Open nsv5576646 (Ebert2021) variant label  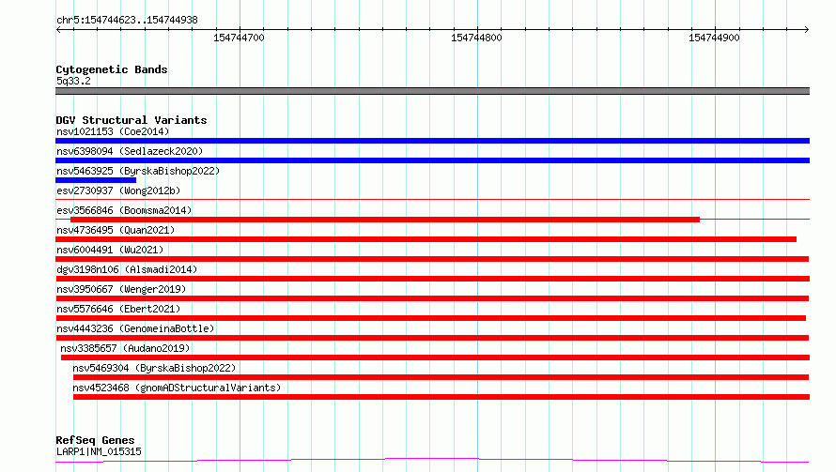tap(118, 309)
